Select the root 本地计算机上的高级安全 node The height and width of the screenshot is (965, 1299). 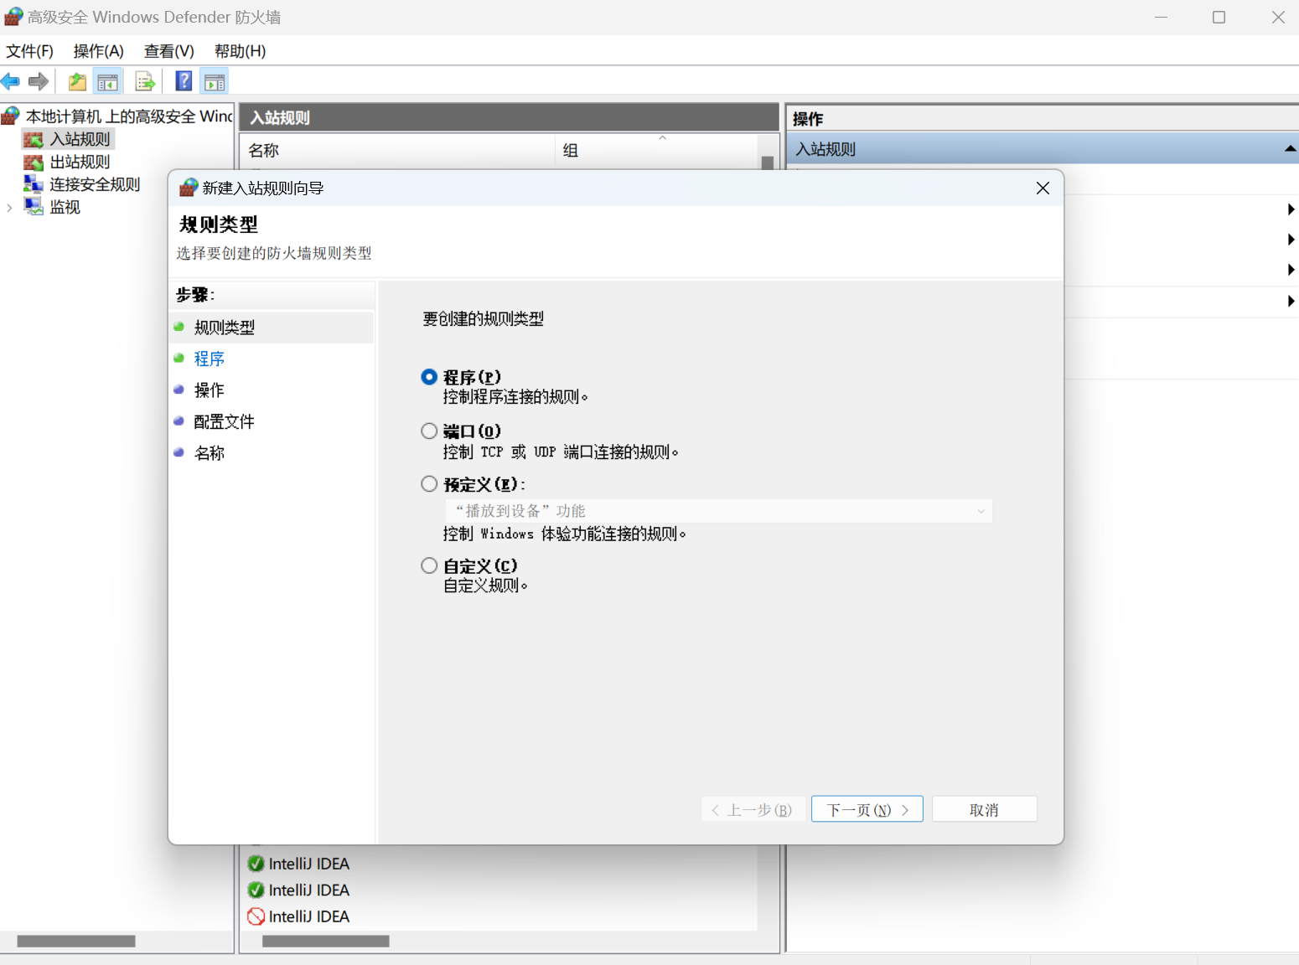coord(129,116)
